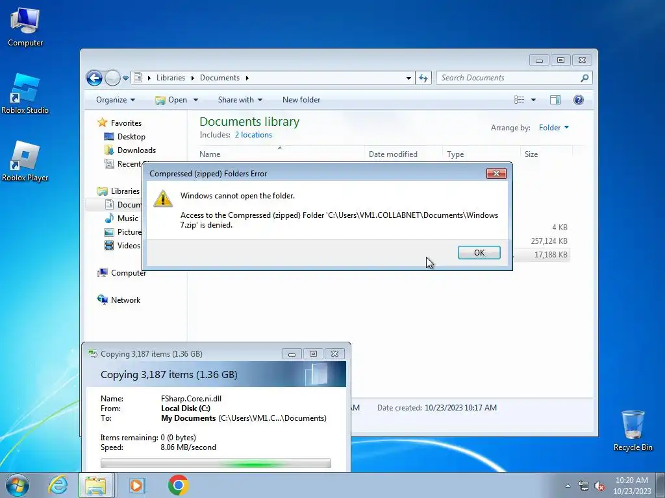665x498 pixels.
Task: Launch Internet Explorer from taskbar
Action: 58,485
